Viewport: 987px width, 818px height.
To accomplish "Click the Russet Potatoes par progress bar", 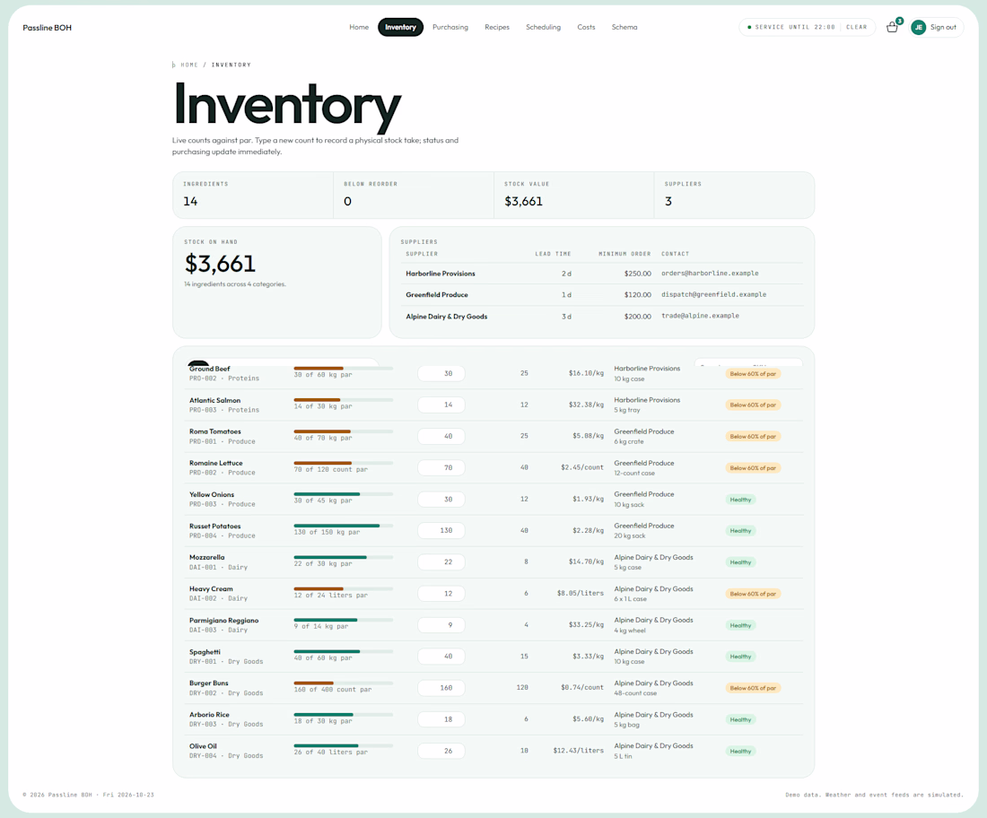I will (343, 526).
